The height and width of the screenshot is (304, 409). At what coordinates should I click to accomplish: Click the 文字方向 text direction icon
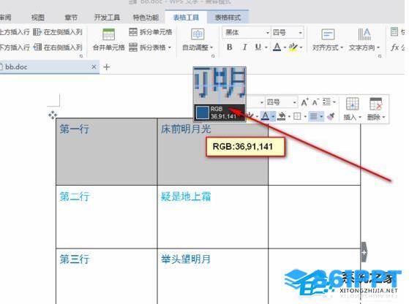[364, 34]
